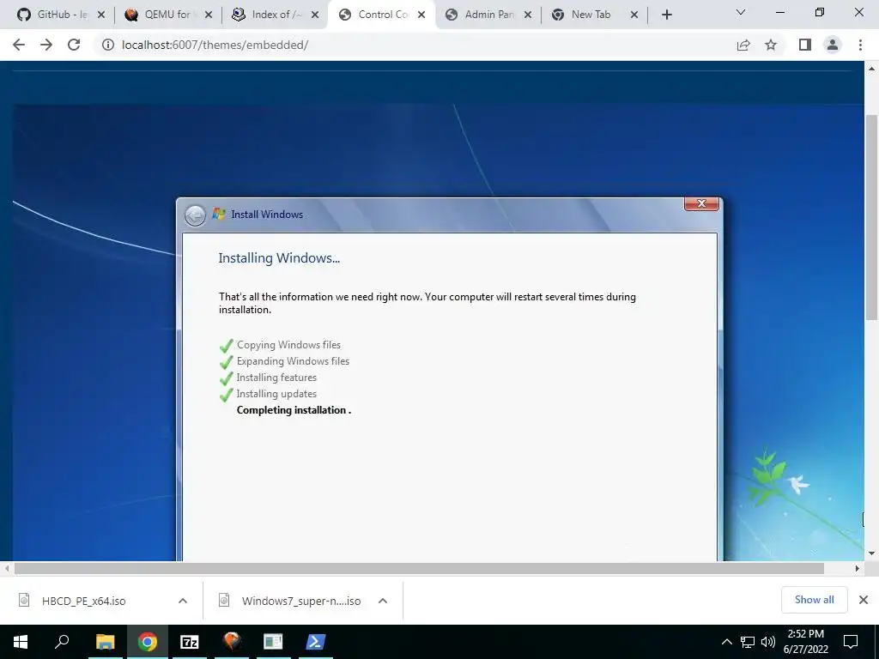Open 7-Zip from taskbar
The width and height of the screenshot is (879, 659).
190,642
